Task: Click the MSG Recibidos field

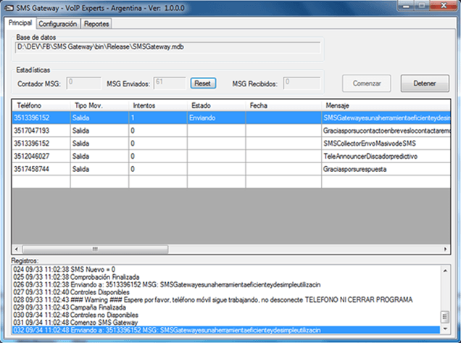Action: 302,83
